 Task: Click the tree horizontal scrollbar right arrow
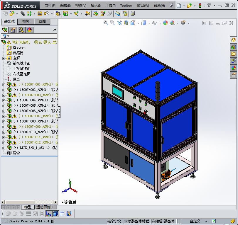point(55,202)
